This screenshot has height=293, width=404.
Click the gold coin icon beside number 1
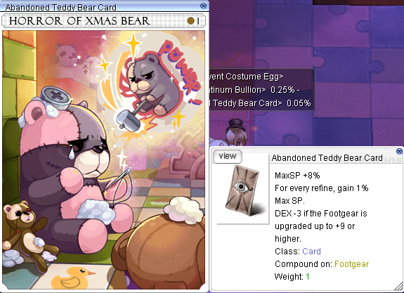tap(190, 21)
